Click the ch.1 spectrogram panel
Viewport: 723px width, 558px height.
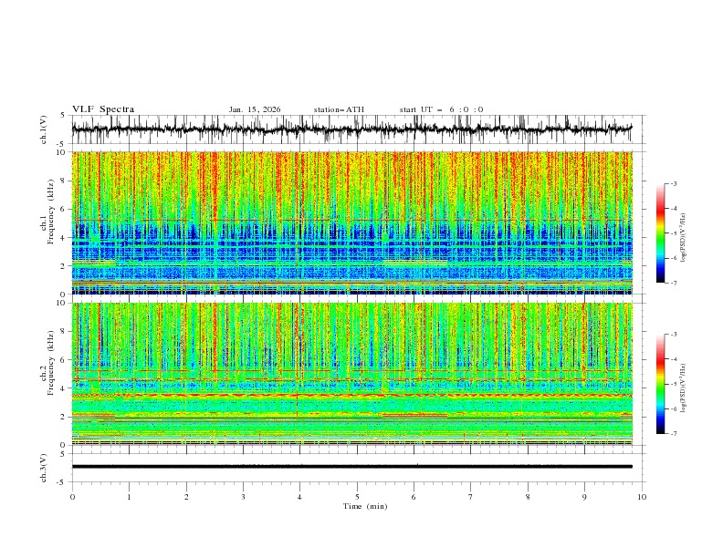click(x=351, y=222)
